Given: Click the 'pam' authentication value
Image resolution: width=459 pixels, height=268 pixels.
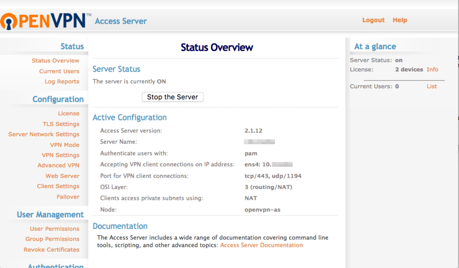Looking at the screenshot, I should pyautogui.click(x=251, y=153).
